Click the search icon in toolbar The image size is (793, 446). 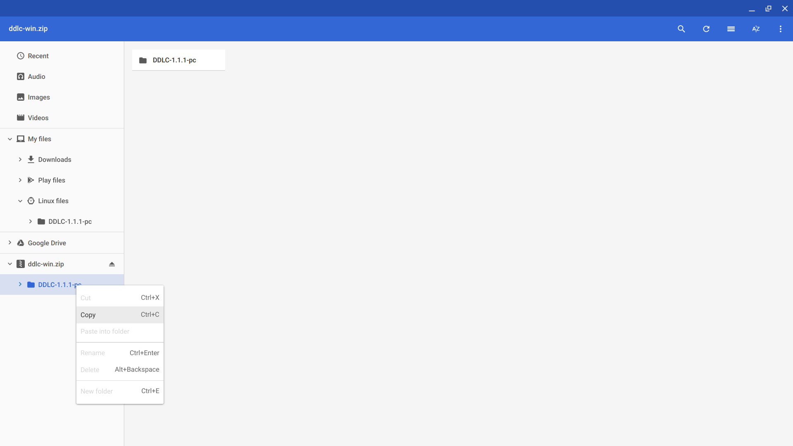click(681, 29)
